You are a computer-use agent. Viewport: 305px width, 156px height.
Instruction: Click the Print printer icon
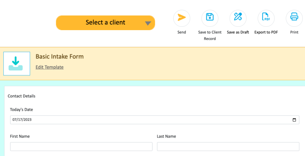294,18
